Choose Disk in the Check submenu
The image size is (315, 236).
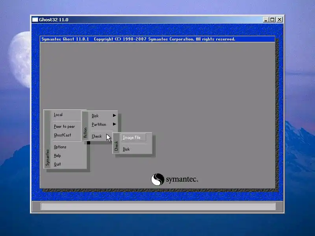click(x=126, y=149)
